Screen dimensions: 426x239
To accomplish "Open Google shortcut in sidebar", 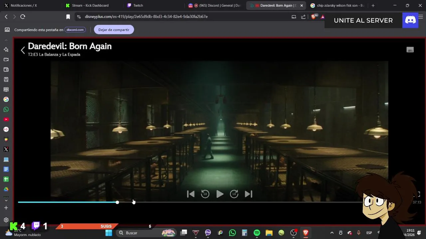I will pyautogui.click(x=6, y=99).
